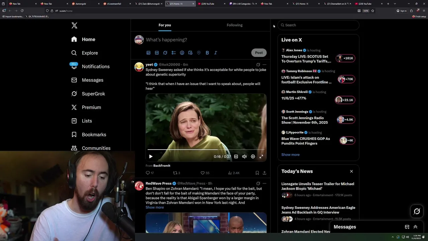
Task: Tag location in the composer
Action: 199,53
